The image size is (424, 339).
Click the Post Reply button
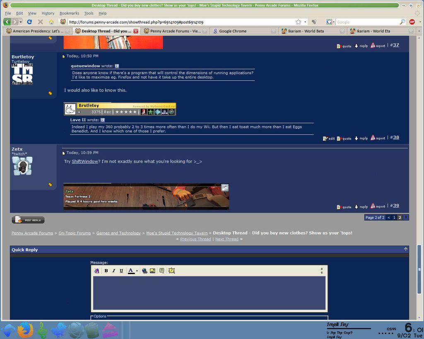point(28,220)
